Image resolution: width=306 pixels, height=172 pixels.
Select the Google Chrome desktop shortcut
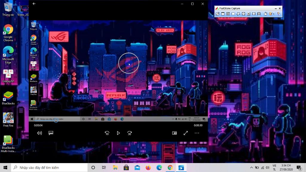[8, 33]
